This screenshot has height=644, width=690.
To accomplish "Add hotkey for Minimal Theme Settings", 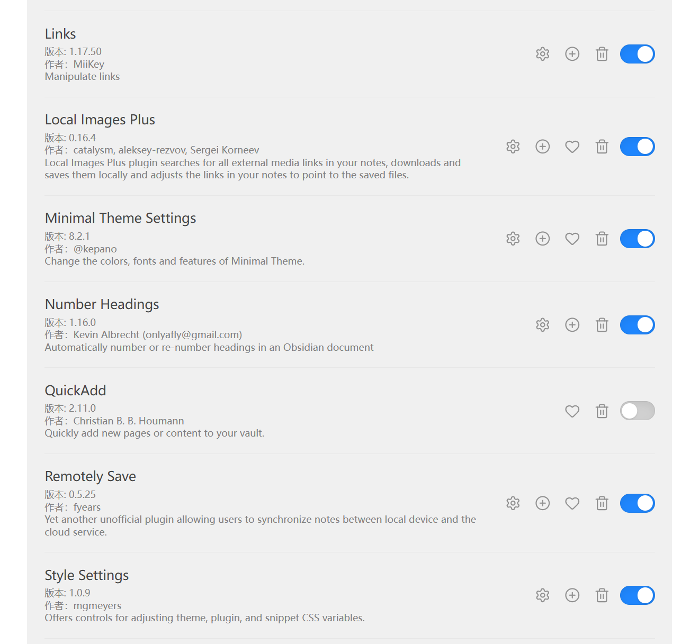I will [542, 239].
